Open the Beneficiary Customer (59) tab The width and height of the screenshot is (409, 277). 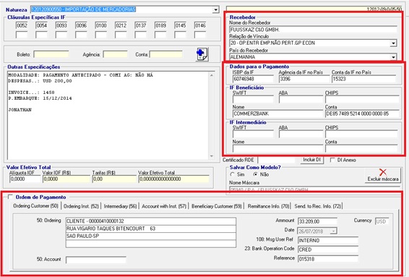[x=217, y=206]
